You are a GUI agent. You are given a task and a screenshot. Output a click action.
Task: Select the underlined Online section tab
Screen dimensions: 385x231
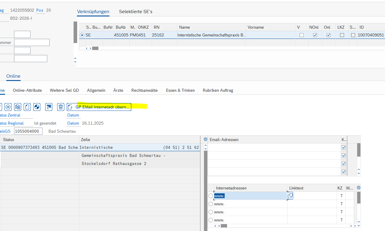coord(13,76)
